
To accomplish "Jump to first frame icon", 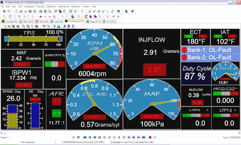I will [x=85, y=137].
